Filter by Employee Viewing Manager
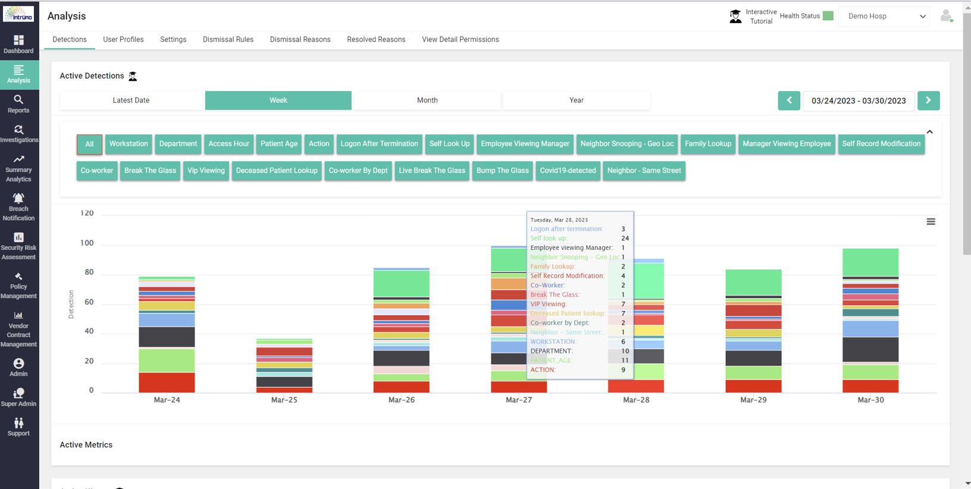The width and height of the screenshot is (971, 489). coord(525,144)
